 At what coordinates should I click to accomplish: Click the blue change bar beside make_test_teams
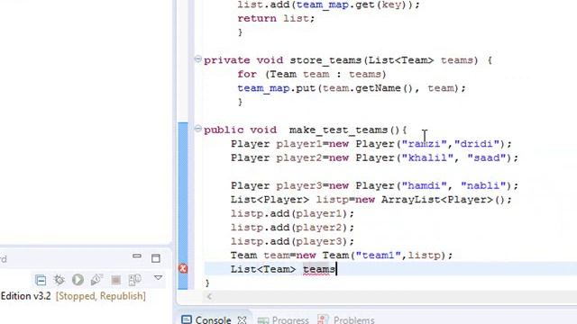click(183, 206)
